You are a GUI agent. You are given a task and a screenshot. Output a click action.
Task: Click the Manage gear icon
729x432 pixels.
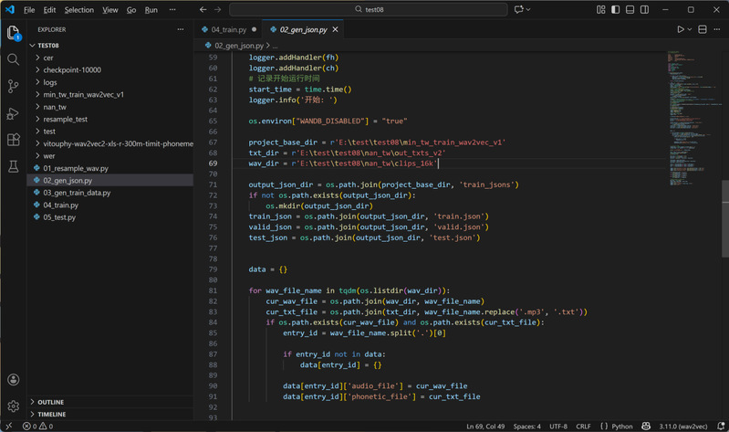[x=13, y=406]
